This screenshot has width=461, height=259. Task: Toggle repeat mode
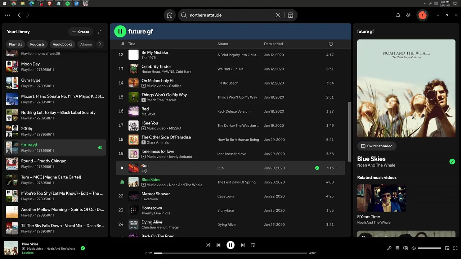point(253,245)
